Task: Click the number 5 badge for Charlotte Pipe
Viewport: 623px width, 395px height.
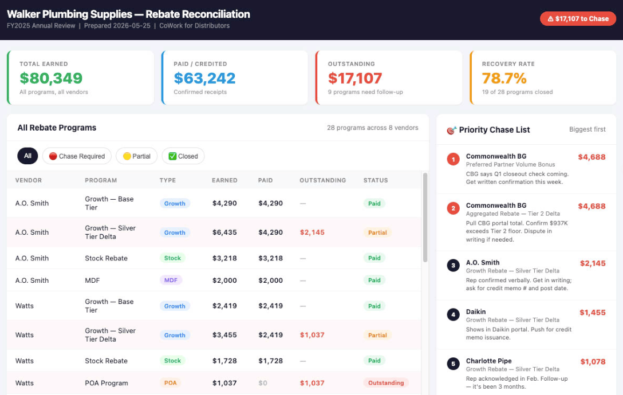Action: pos(453,364)
